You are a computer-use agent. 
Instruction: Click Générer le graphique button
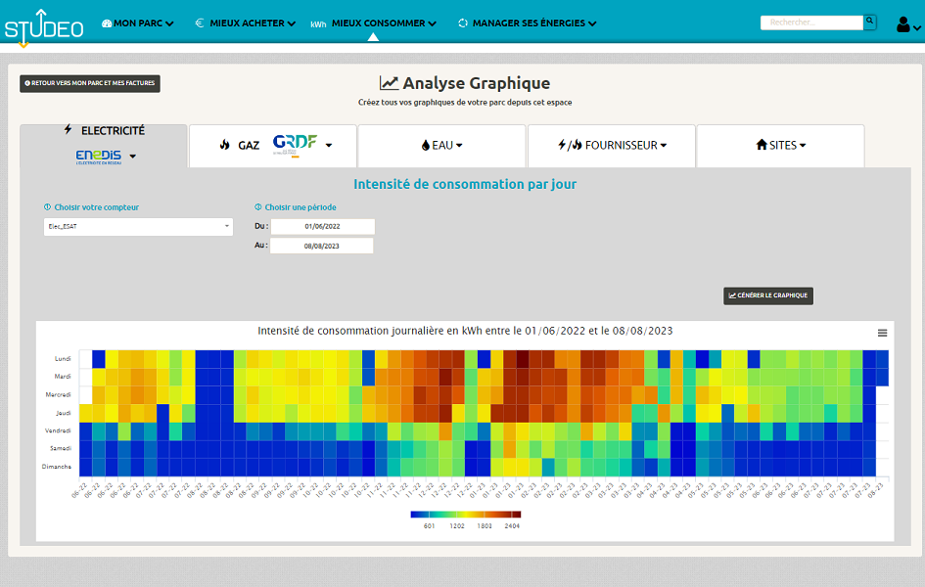[768, 295]
